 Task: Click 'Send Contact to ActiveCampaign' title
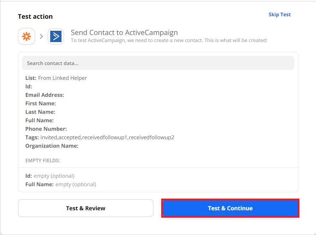124,33
